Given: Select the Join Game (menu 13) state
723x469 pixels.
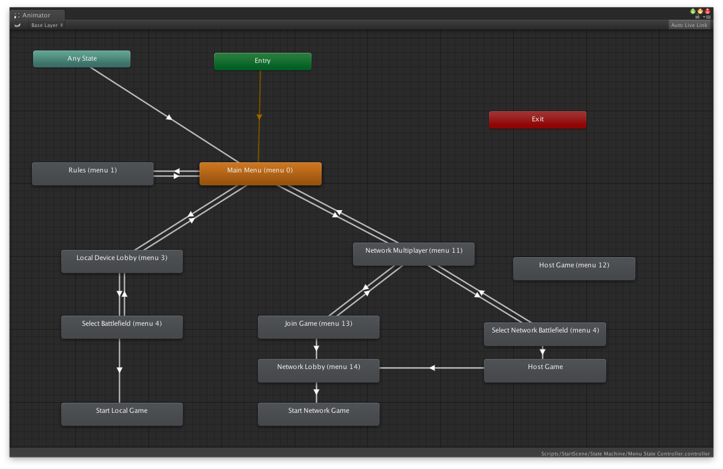Looking at the screenshot, I should coord(319,327).
